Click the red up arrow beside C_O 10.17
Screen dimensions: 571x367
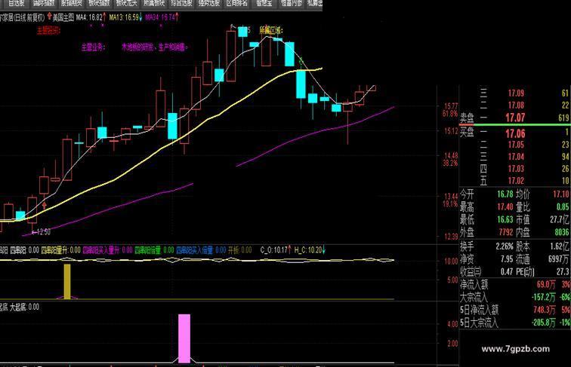289,249
